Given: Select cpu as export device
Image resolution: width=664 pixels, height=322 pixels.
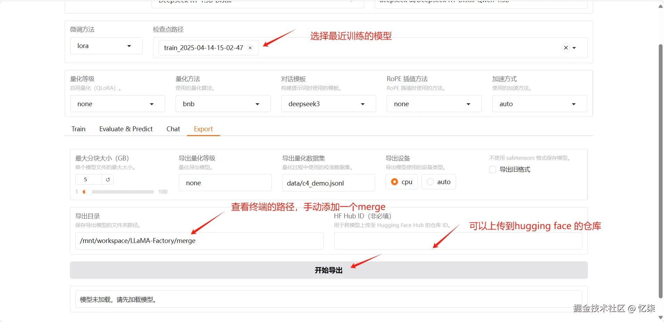Looking at the screenshot, I should coord(402,182).
